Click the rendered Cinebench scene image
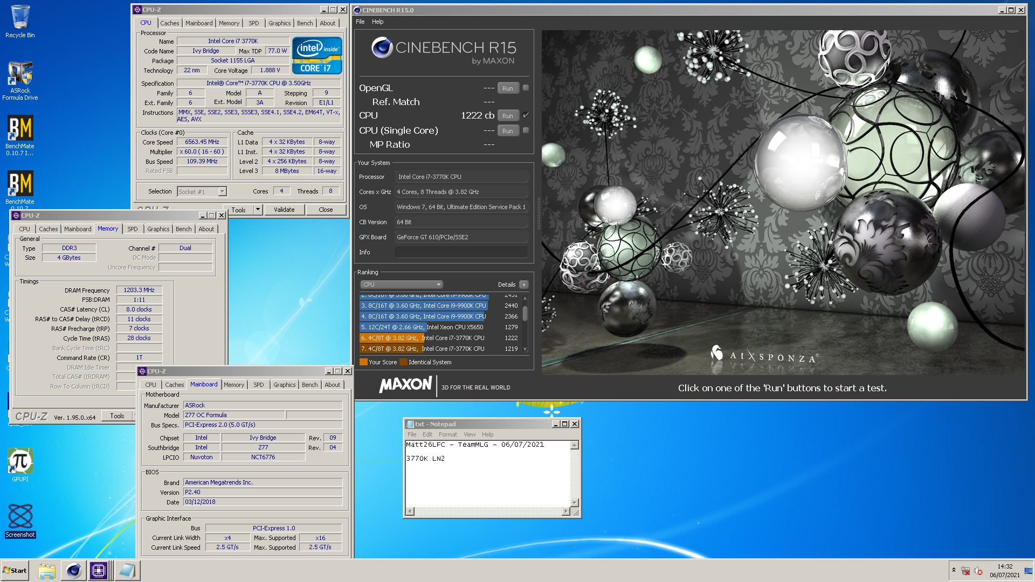Screen dimensions: 1035x582 click(x=783, y=202)
